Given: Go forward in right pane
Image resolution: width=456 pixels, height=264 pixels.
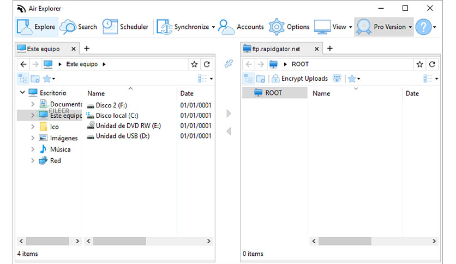Looking at the screenshot, I should [261, 64].
